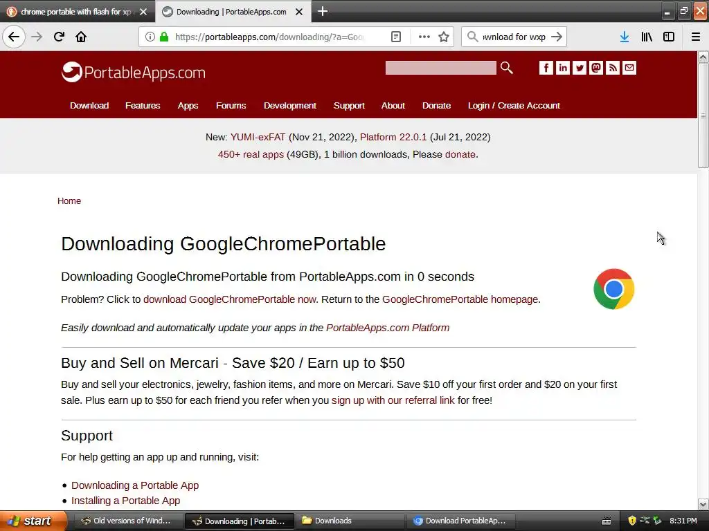
Task: Reload the current page
Action: (59, 37)
